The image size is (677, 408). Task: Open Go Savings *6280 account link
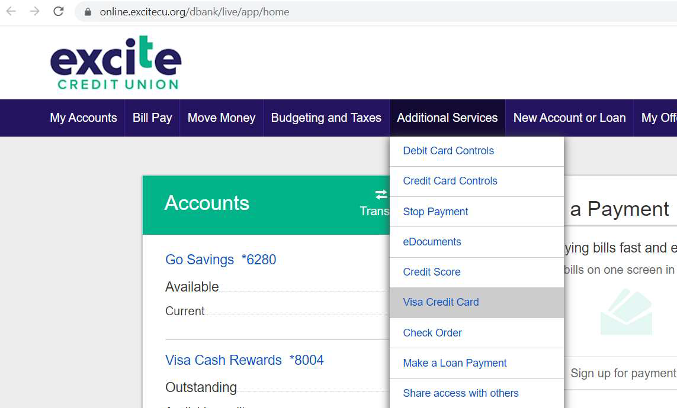[220, 260]
